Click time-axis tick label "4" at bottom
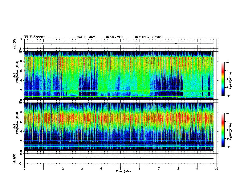The image size is (244, 189). click(101, 169)
